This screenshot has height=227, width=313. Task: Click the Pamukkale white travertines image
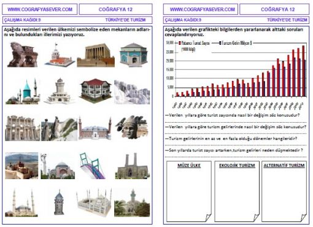pos(132,92)
